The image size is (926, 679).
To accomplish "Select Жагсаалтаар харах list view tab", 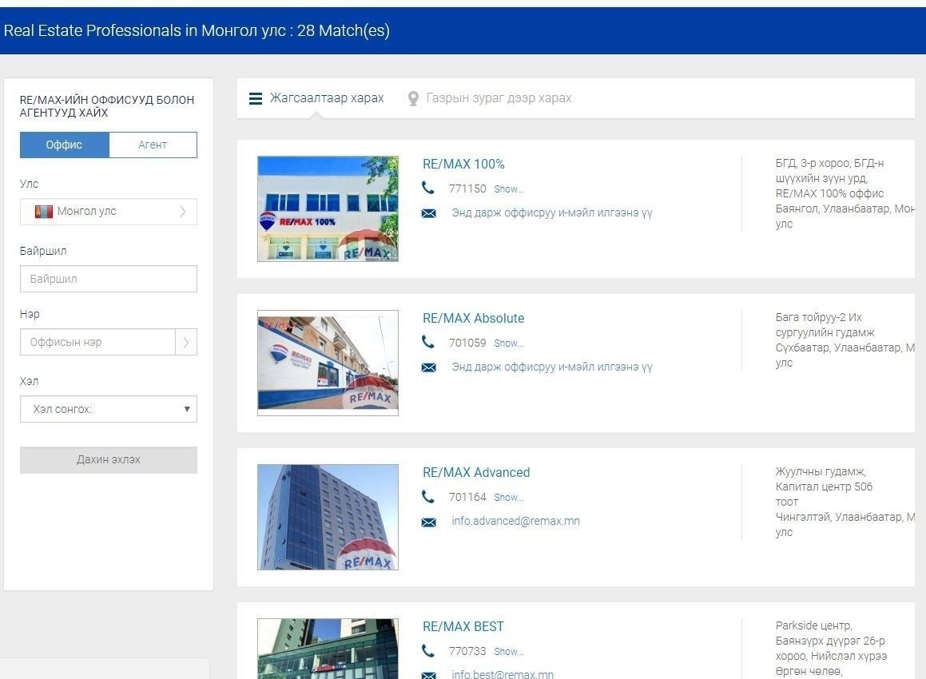I will click(327, 98).
